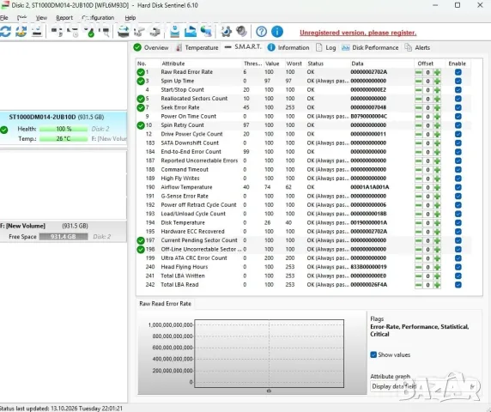Screen dimensions: 491x412
Task: Click the green 100 % Health bar
Action: [64, 129]
